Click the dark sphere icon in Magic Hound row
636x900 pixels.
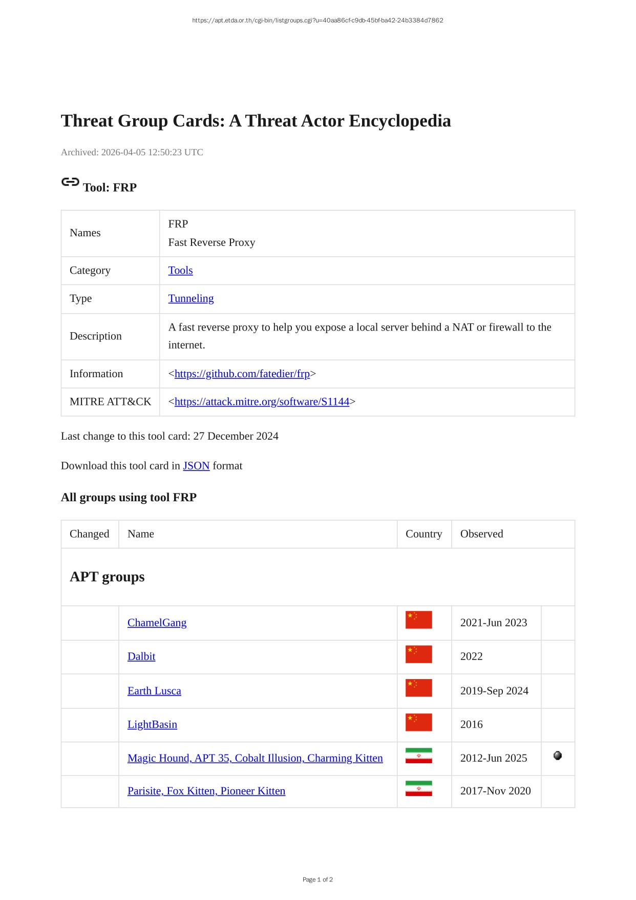coord(558,755)
